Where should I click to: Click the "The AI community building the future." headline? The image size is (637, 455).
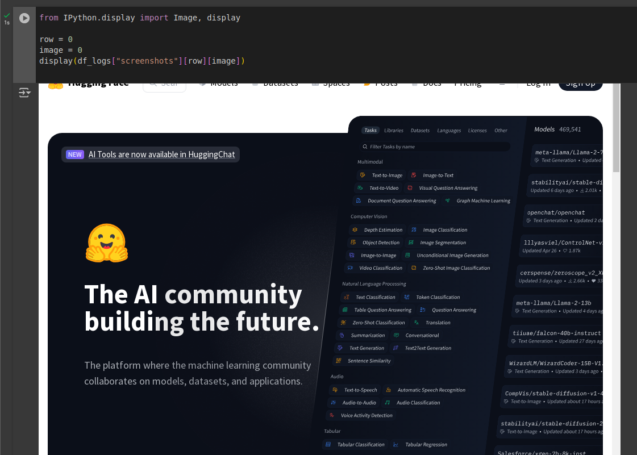click(x=202, y=308)
